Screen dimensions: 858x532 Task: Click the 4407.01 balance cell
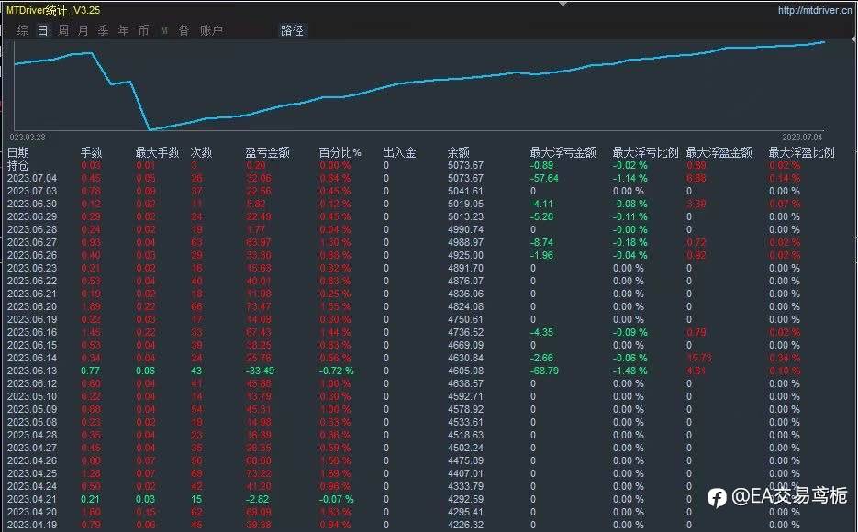(465, 473)
